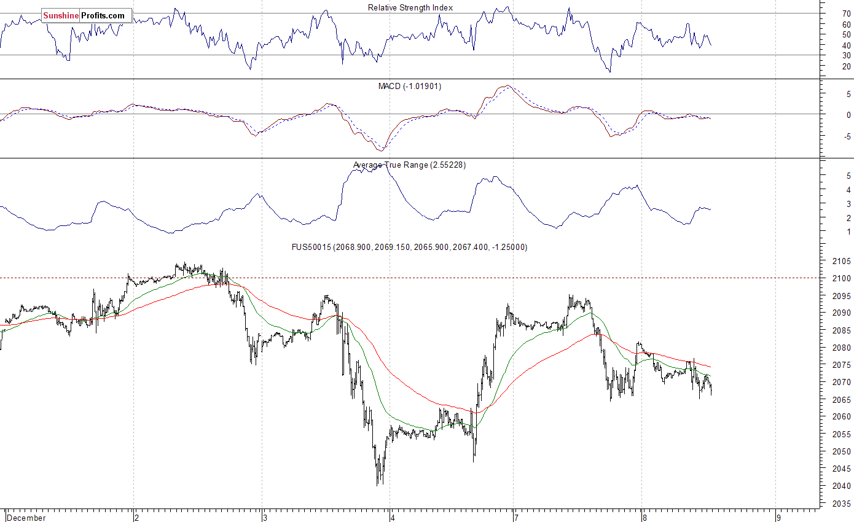Image resolution: width=854 pixels, height=522 pixels.
Task: Click the 2055 price axis label
Action: point(842,434)
